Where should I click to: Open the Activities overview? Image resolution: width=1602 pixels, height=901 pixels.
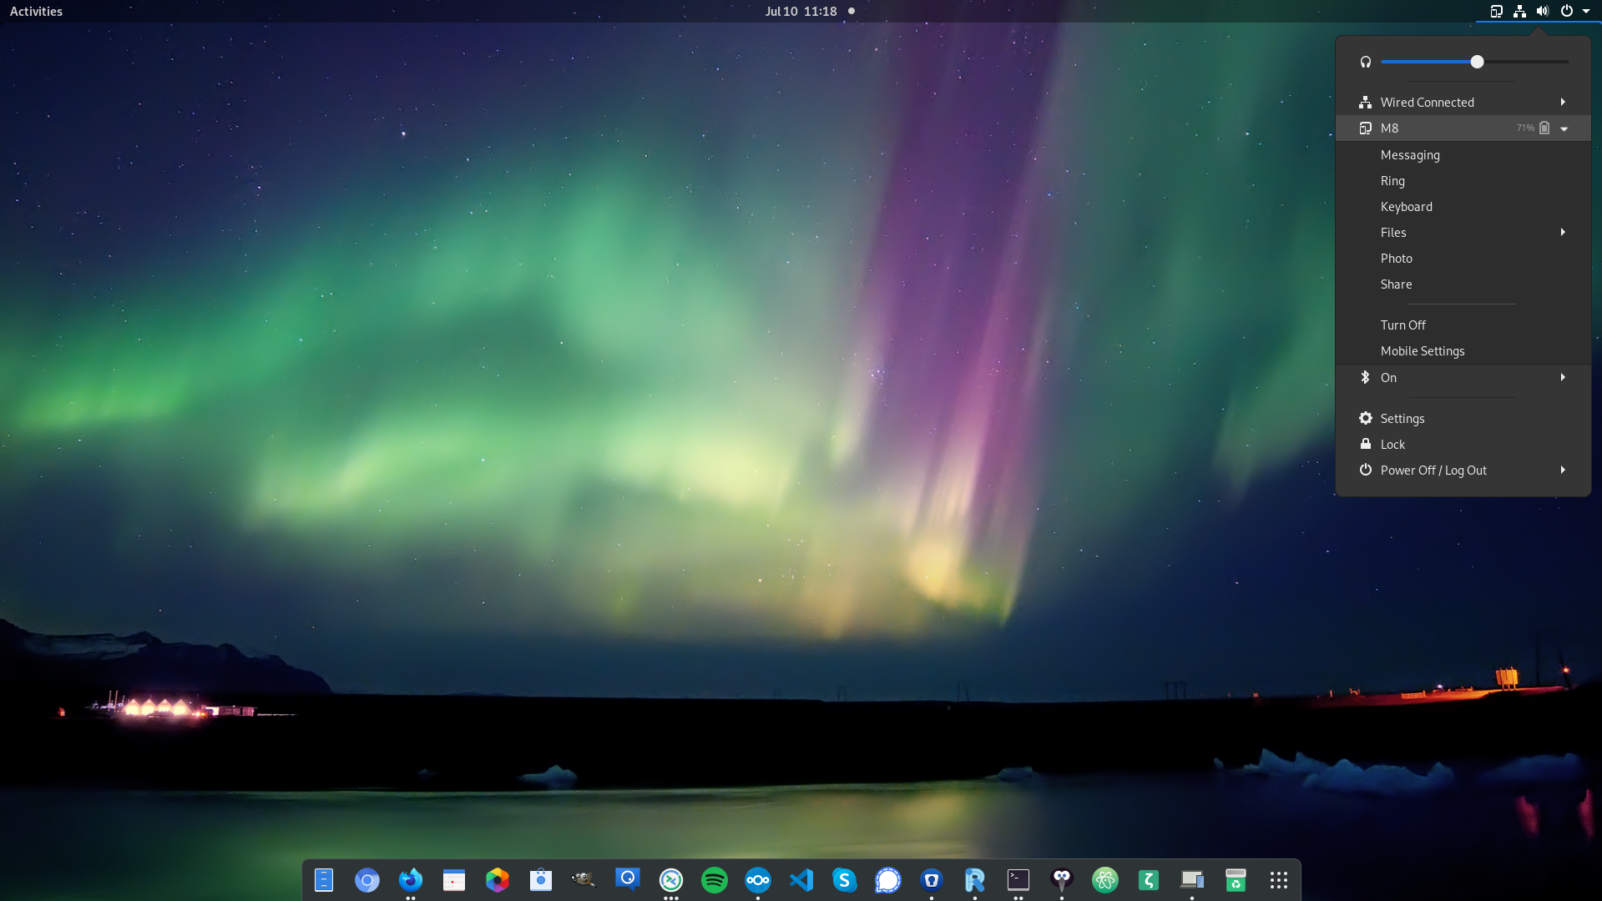(x=36, y=11)
